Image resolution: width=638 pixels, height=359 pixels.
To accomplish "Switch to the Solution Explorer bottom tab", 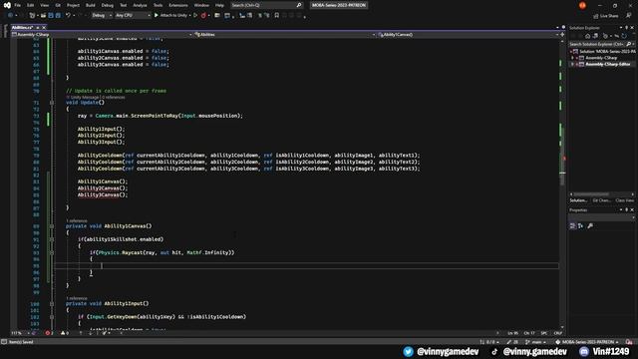I will point(578,200).
